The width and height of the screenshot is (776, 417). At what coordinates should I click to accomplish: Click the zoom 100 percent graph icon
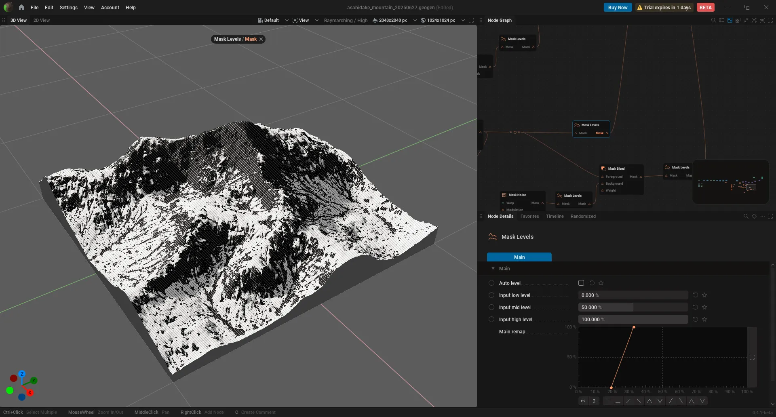(762, 20)
